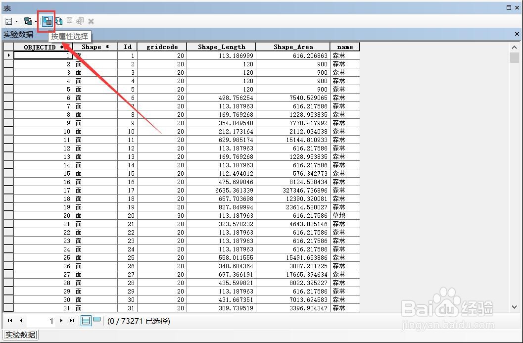Viewport: 523px width, 343px height.
Task: Click Shape_Area value 4643.035146
Action: pyautogui.click(x=293, y=224)
